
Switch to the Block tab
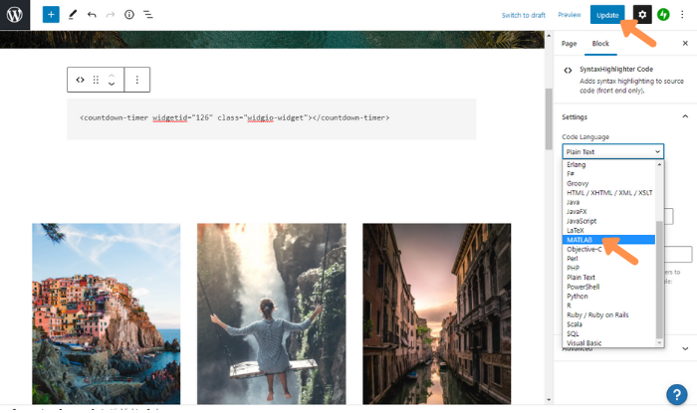[x=600, y=44]
